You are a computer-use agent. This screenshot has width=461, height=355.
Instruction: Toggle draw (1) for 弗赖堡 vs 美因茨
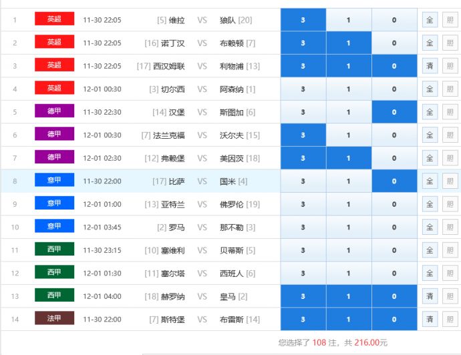click(348, 158)
